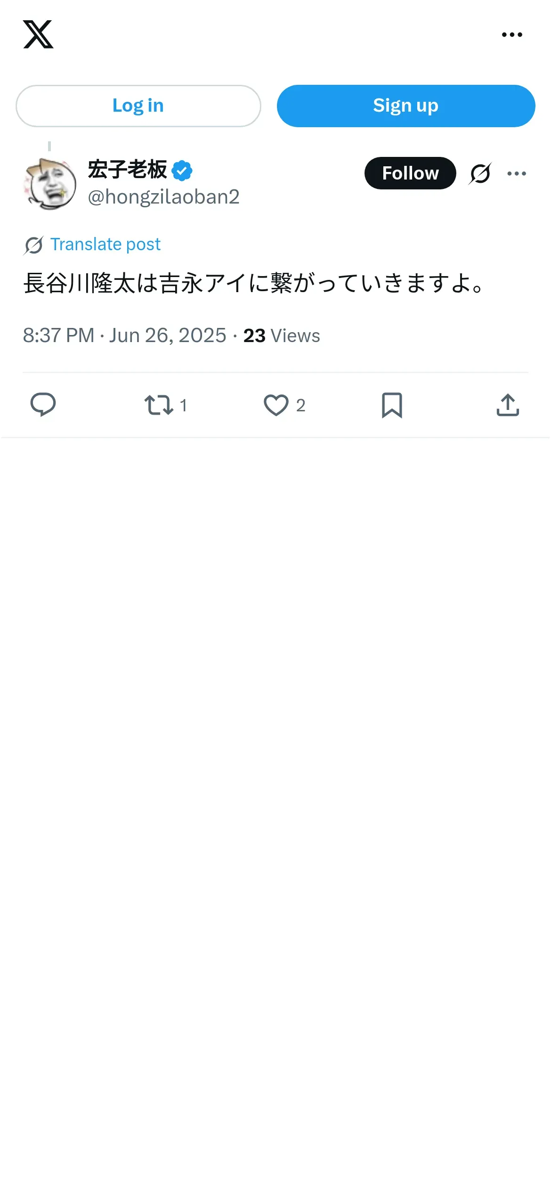Click the blue verified badge
551x1193 pixels.
pyautogui.click(x=182, y=171)
